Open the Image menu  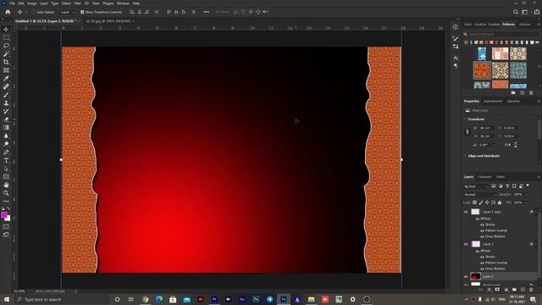click(x=32, y=3)
